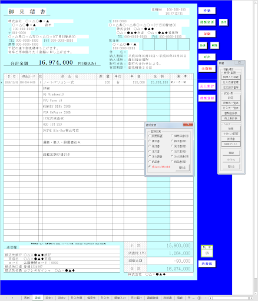
Task: Click 簡単入力継続 in the 移動 panel
Action: [x=231, y=77]
